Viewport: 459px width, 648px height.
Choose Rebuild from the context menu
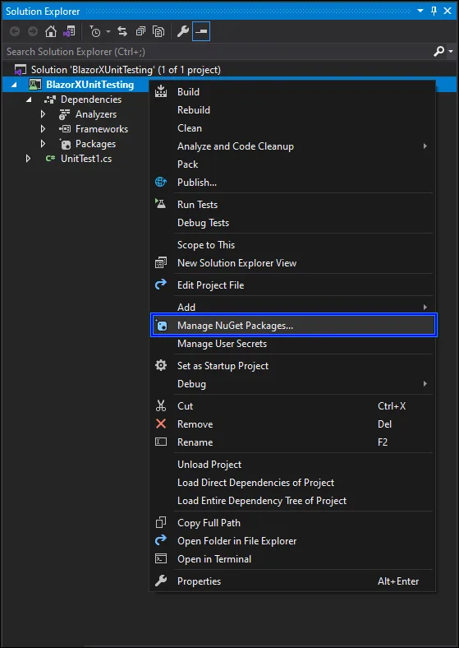[x=292, y=110]
